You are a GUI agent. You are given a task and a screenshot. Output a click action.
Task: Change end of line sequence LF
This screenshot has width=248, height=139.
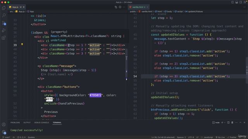click(x=197, y=137)
